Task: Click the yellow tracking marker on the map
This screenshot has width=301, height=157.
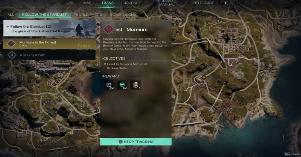Action: 204,77
